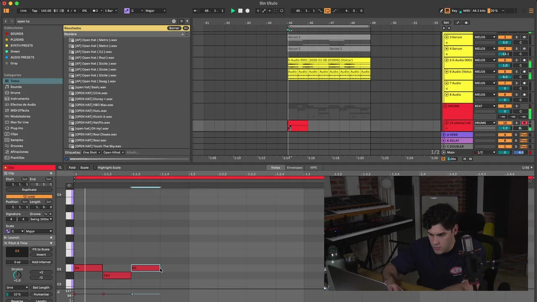537x302 pixels.
Task: Select Samples category in browser
Action: pos(17,140)
